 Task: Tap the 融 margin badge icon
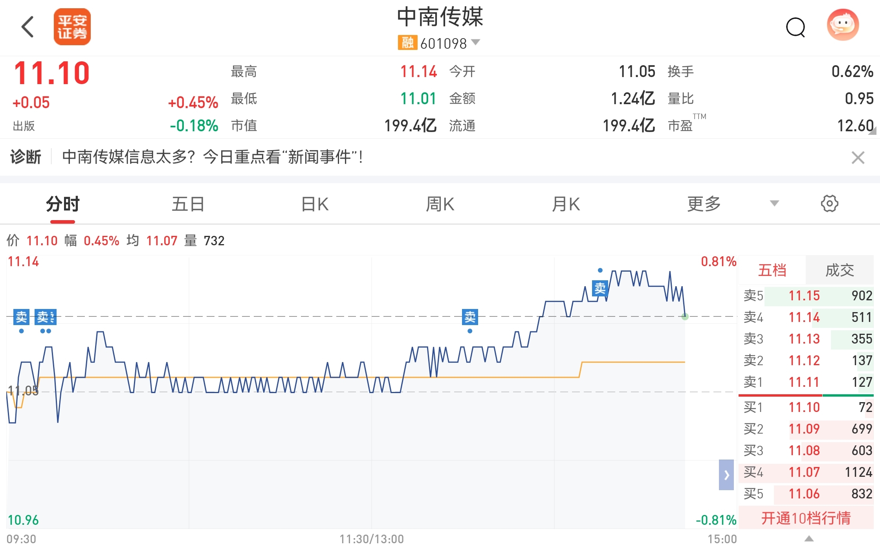tap(407, 42)
